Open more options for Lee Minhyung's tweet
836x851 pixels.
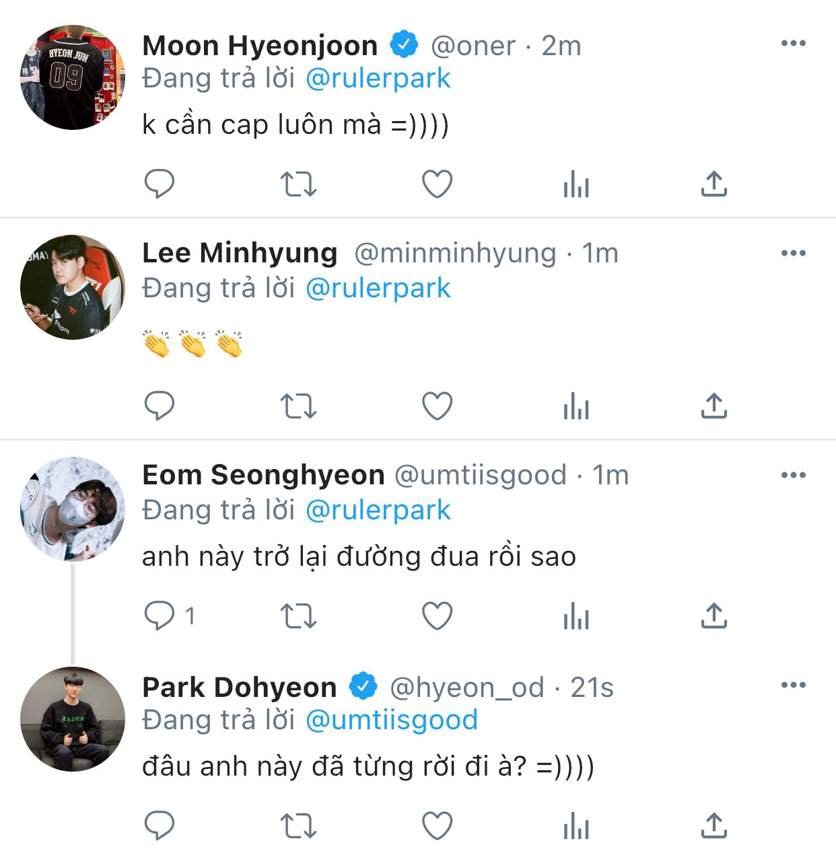click(x=793, y=254)
